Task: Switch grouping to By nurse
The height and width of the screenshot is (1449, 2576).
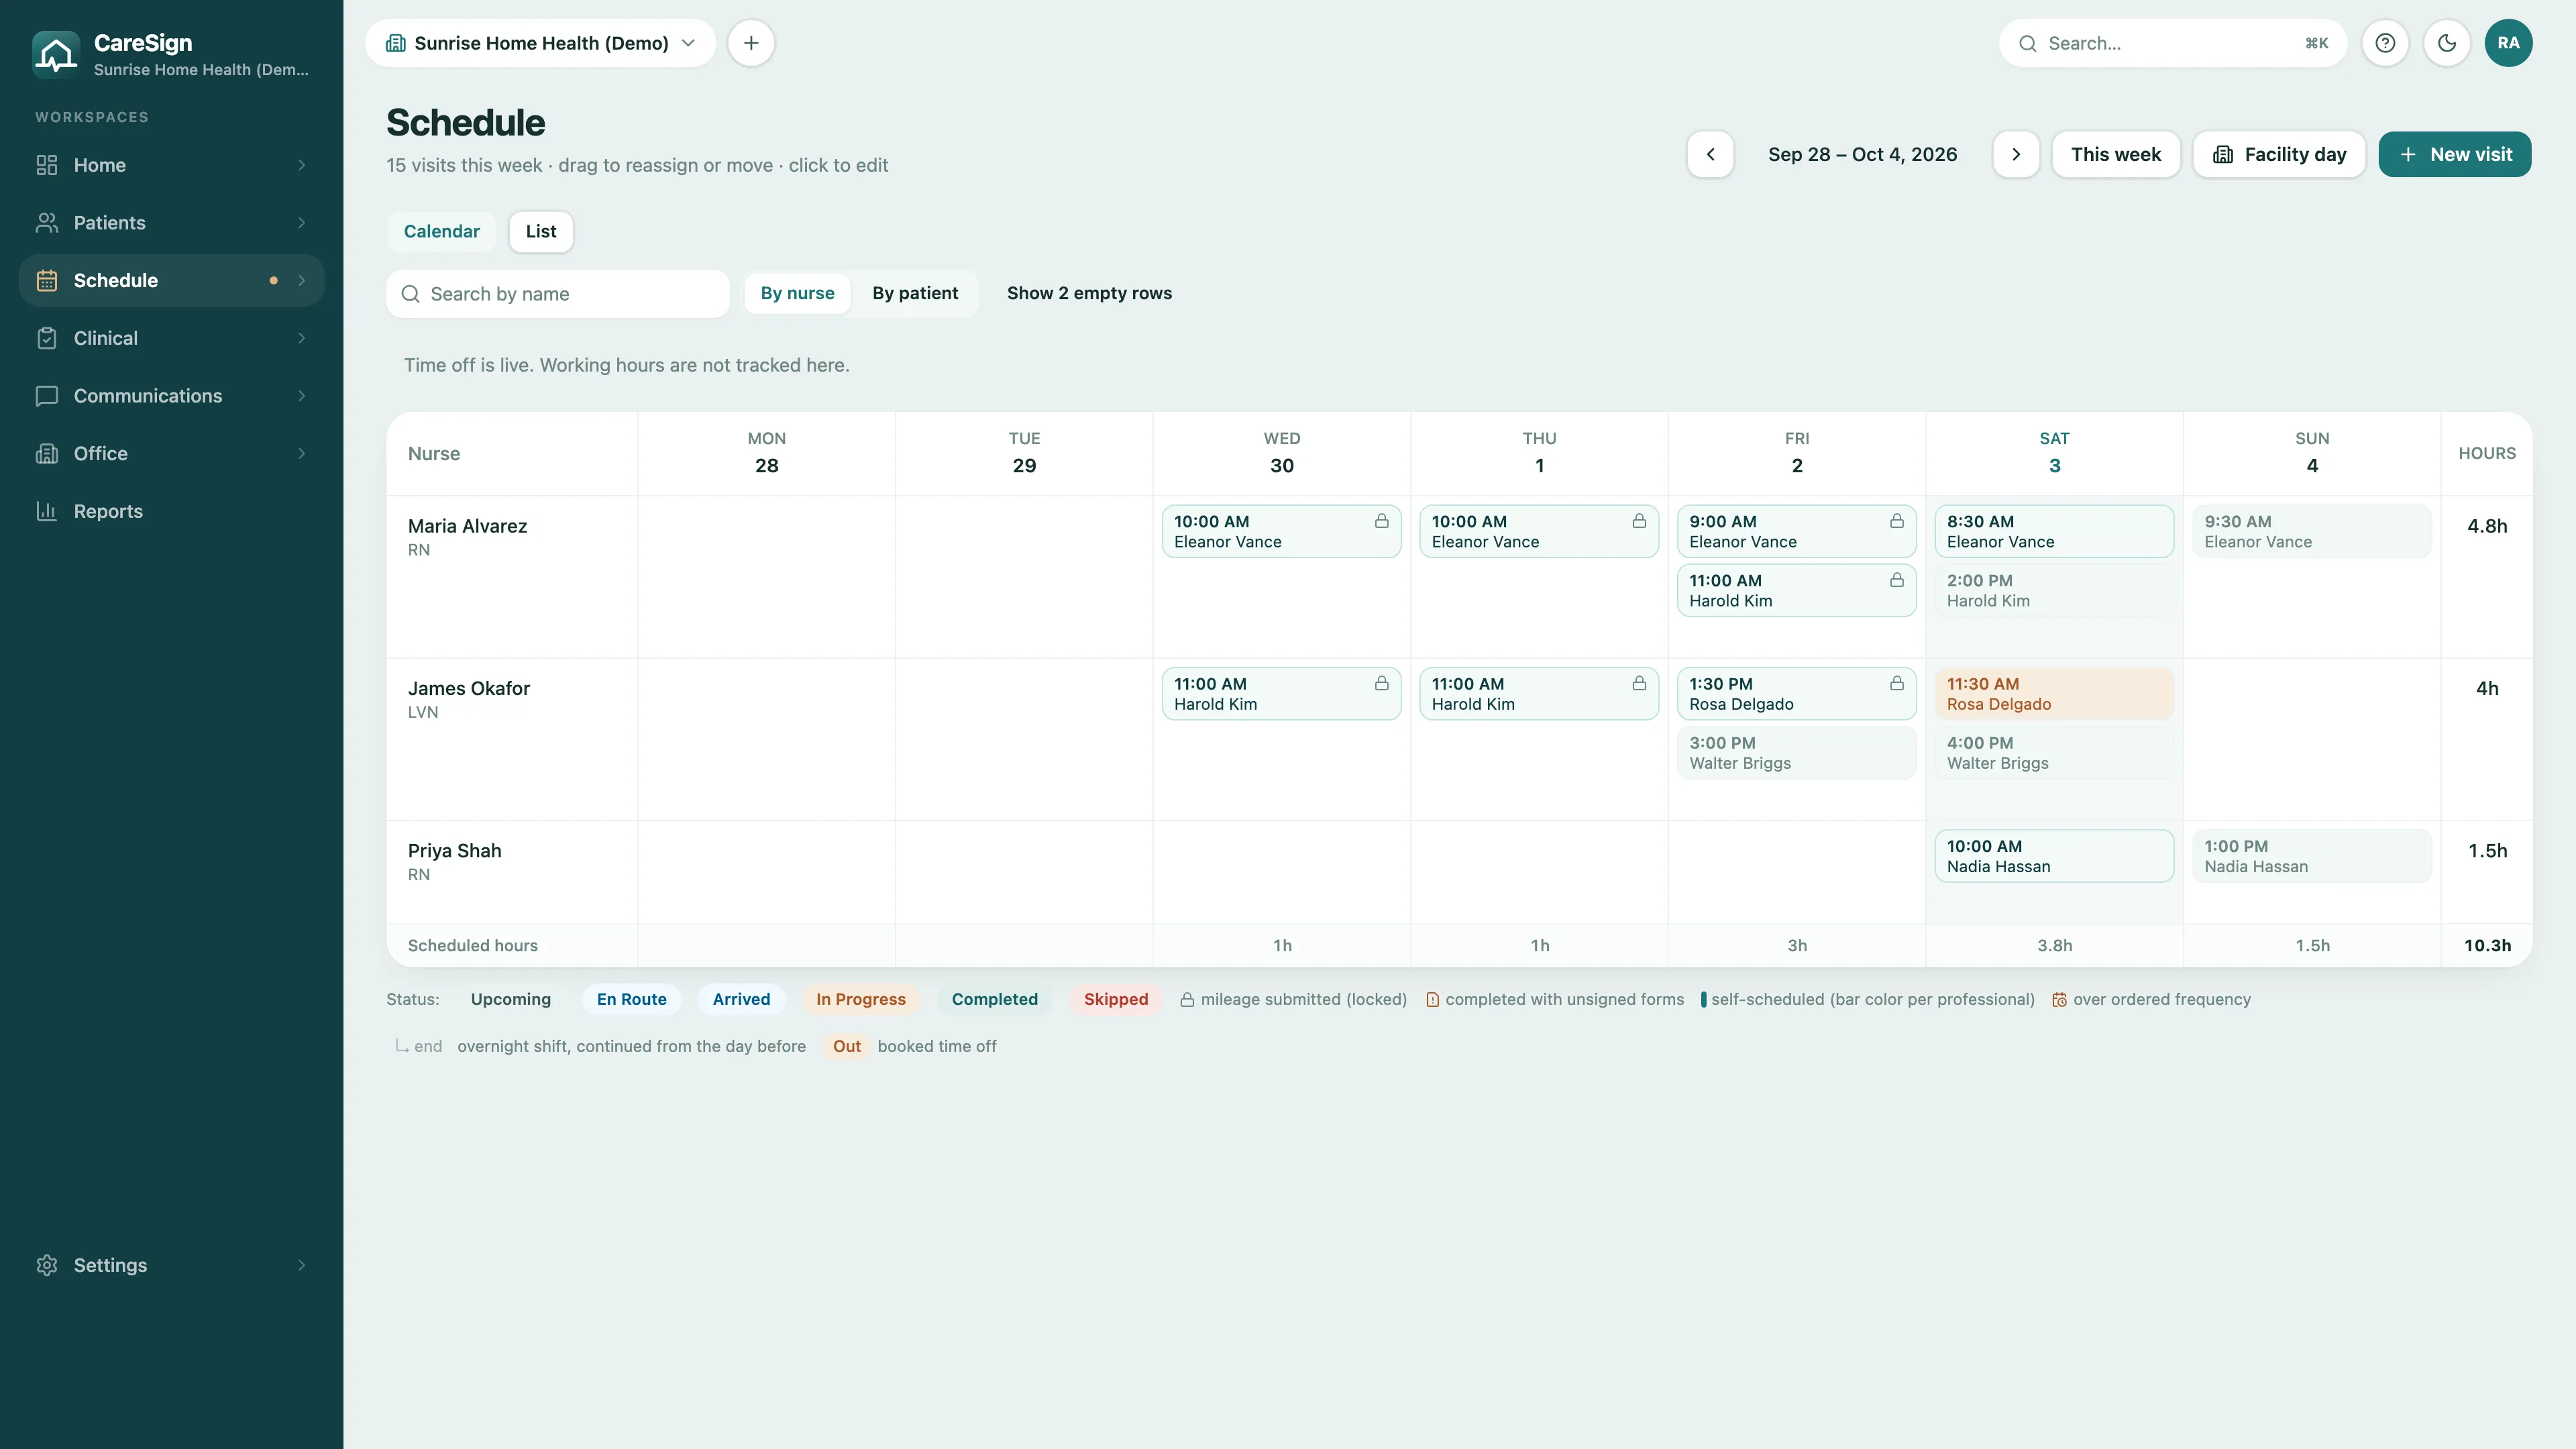Action: pyautogui.click(x=797, y=293)
